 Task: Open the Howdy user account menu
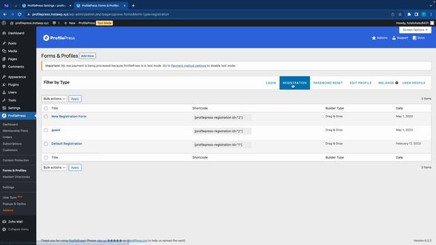[x=415, y=23]
